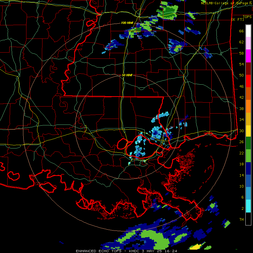Image resolution: width=253 pixels, height=253 pixels.
Task: Click the 50 legend scale value
Action: coord(241,75)
